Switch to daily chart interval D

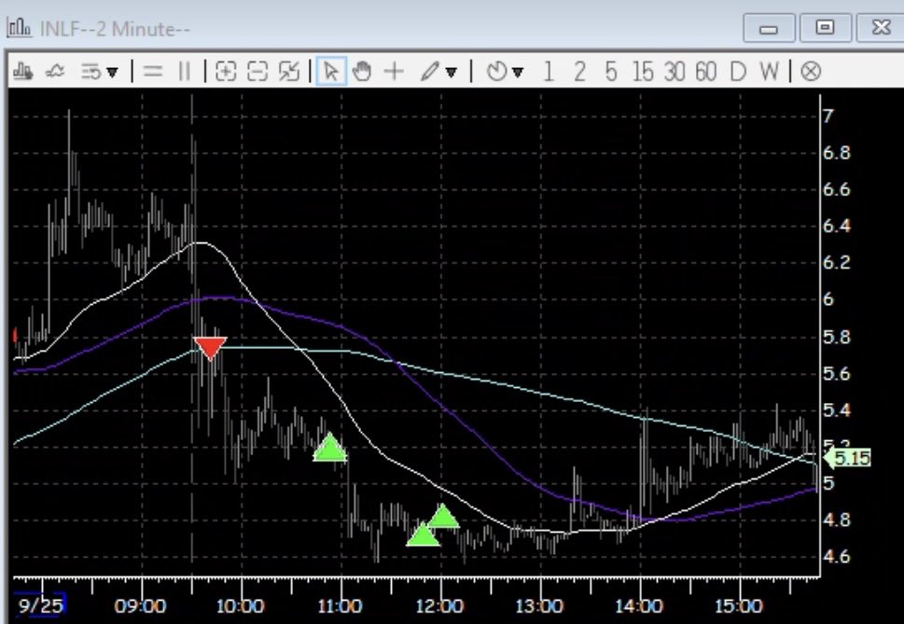click(x=737, y=72)
